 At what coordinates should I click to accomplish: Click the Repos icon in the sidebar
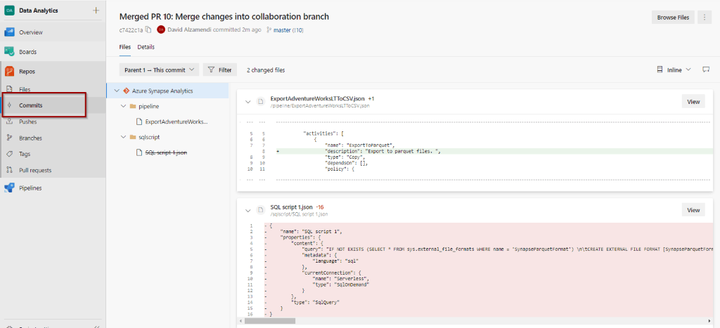coord(9,72)
